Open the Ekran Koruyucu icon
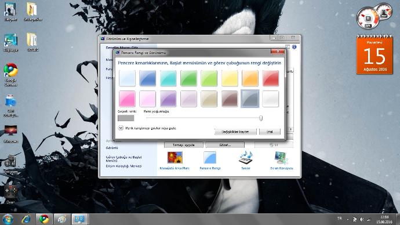The image size is (400, 225). click(281, 160)
